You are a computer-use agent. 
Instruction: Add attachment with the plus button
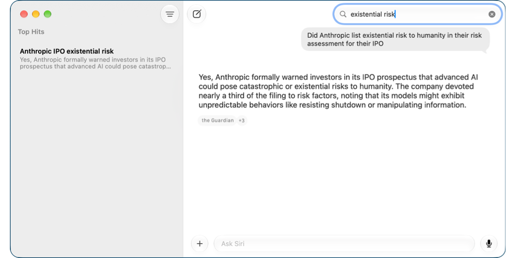200,244
